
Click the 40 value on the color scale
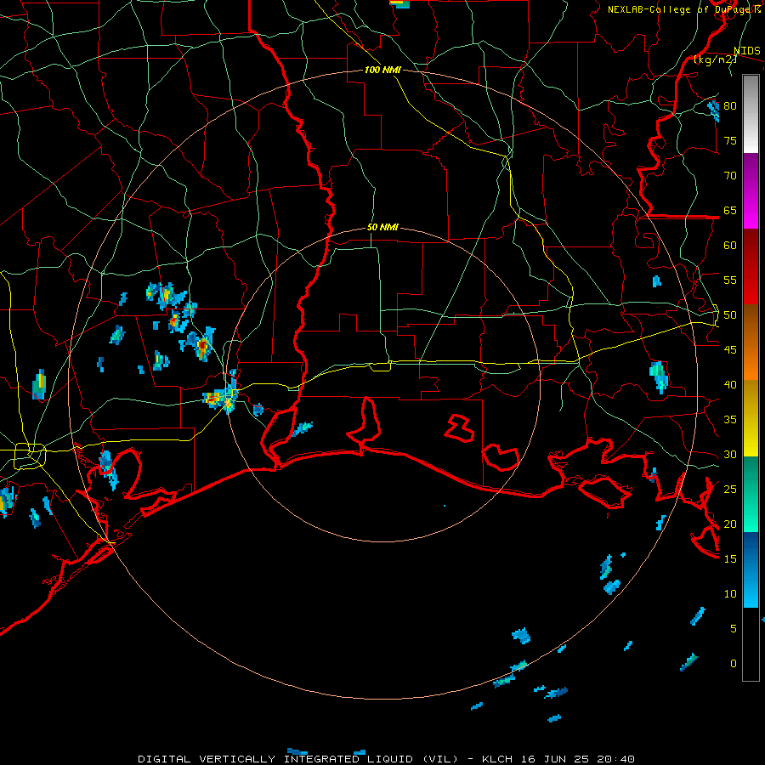coord(730,384)
